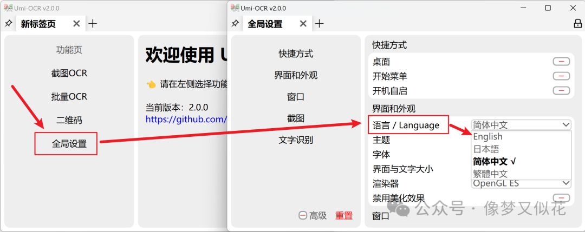
Task: Toggle the 桌面 shortcut switch
Action: pos(561,62)
